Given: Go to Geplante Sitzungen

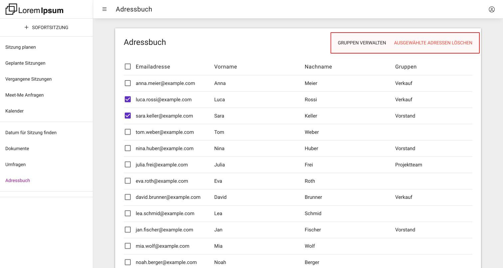Looking at the screenshot, I should point(25,63).
